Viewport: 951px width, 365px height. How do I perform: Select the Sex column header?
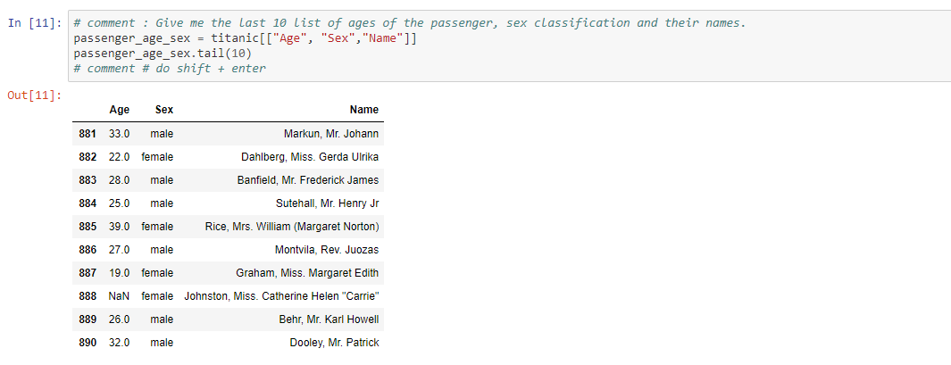pyautogui.click(x=164, y=110)
